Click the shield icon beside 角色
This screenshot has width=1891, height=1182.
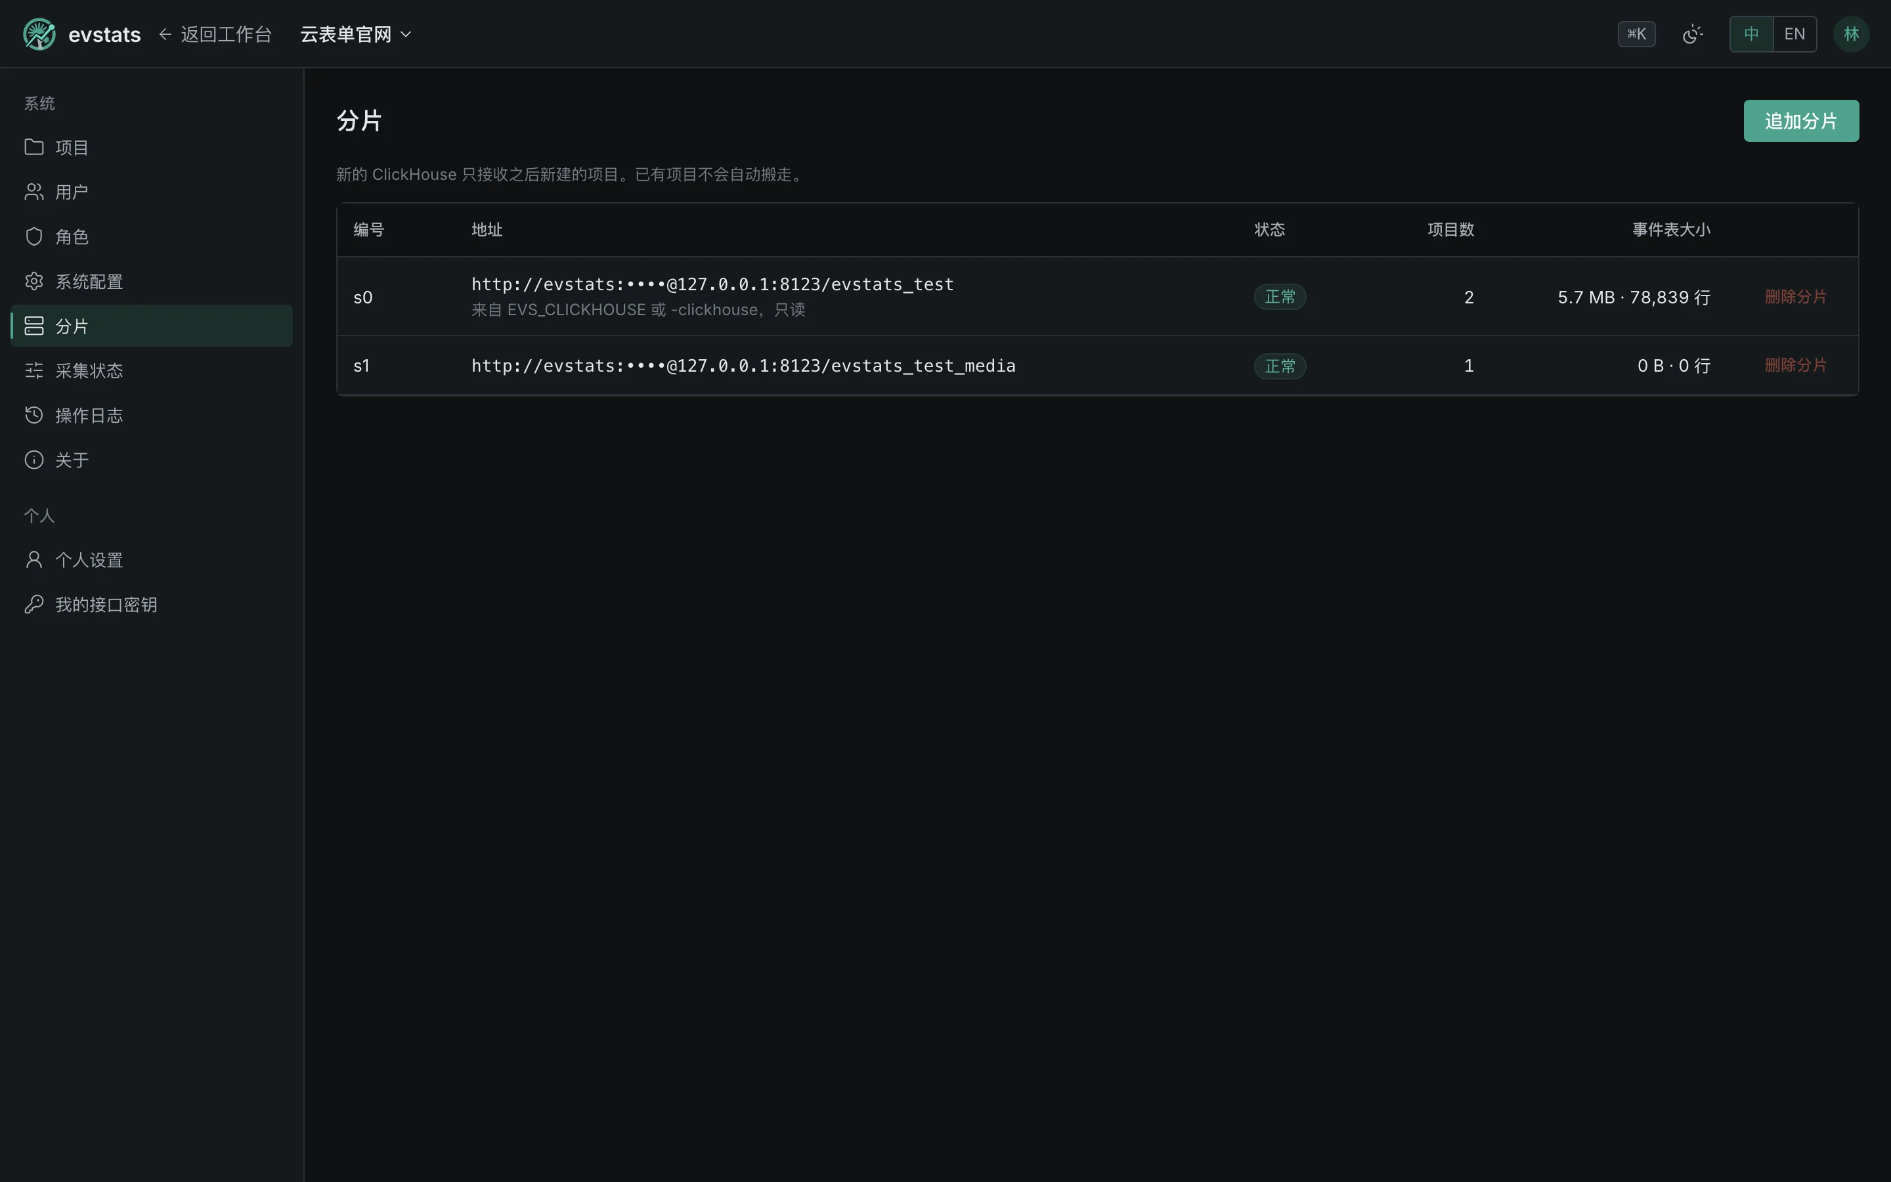coord(33,236)
